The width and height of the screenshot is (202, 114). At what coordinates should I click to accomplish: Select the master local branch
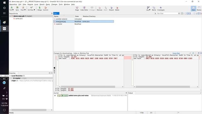pos(31,78)
